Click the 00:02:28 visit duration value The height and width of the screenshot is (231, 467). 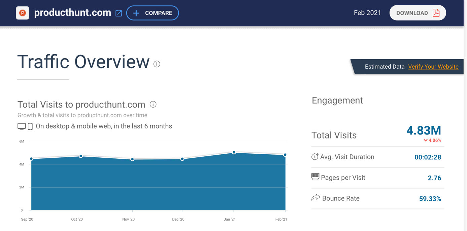tap(428, 157)
